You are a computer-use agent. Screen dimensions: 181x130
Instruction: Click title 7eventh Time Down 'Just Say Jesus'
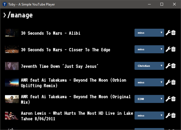60,67
